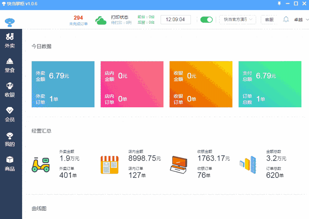Click the orange 收银金额 stat card
The image size is (309, 219).
(201, 84)
